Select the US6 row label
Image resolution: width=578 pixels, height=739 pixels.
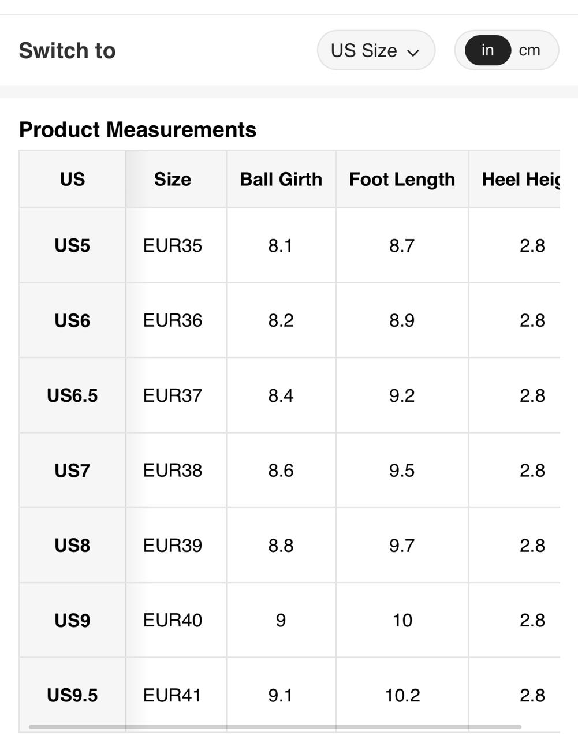click(72, 321)
